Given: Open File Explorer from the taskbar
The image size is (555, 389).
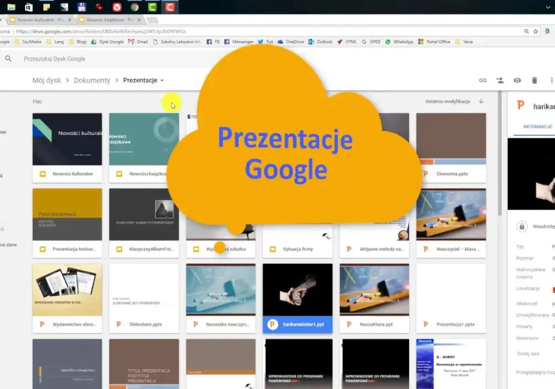Looking at the screenshot, I should coord(11,7).
